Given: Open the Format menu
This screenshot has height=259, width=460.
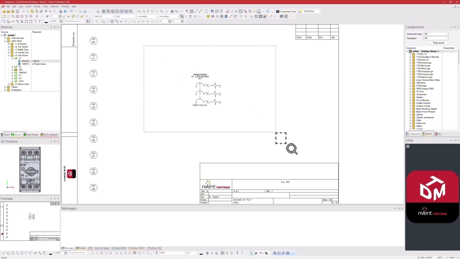Looking at the screenshot, I should pos(37,6).
